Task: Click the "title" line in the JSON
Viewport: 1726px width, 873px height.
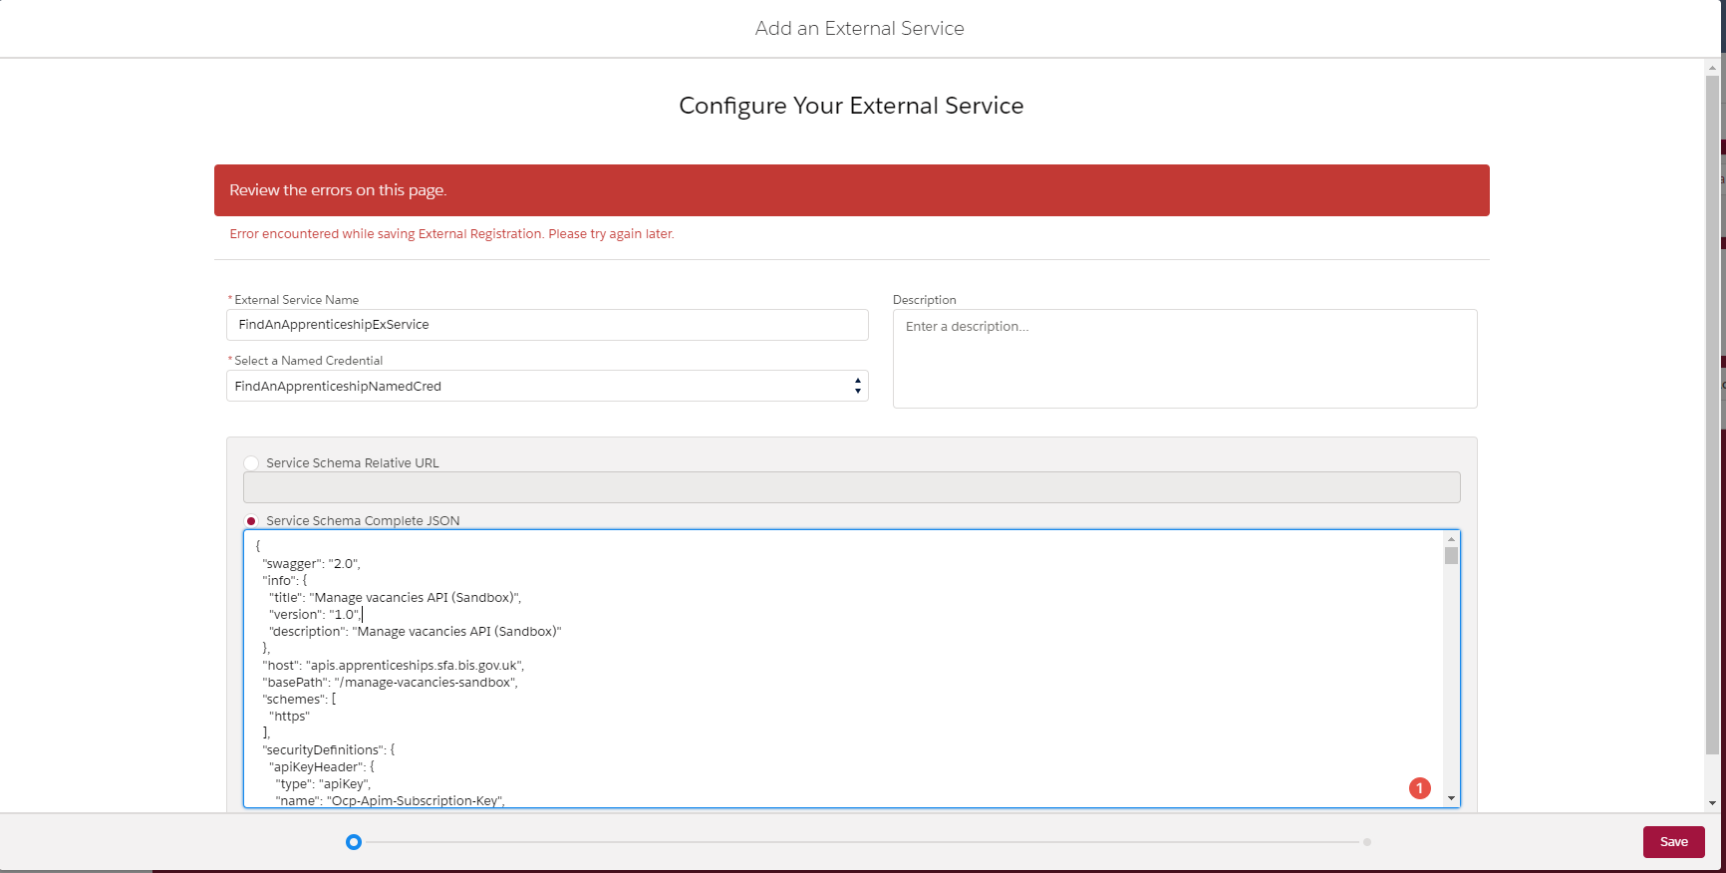Action: tap(395, 597)
